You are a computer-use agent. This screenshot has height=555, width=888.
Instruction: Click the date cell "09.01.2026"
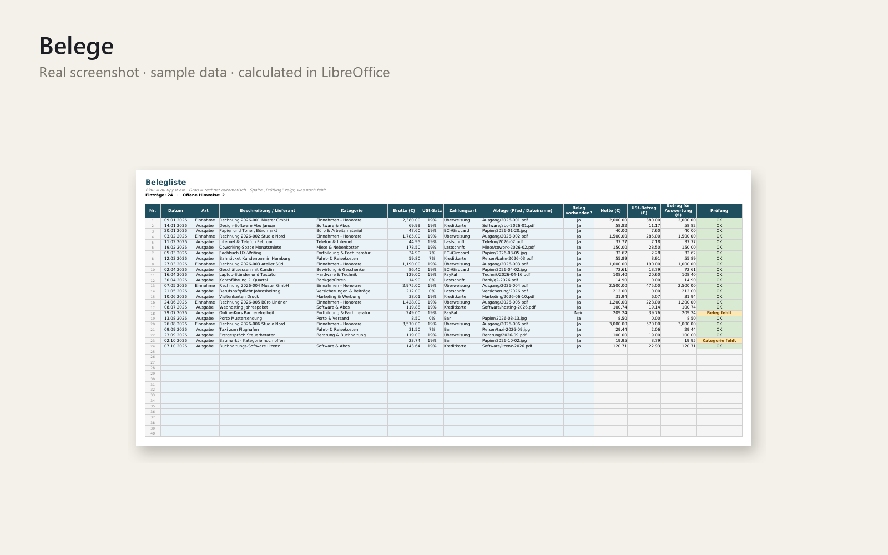click(x=176, y=220)
